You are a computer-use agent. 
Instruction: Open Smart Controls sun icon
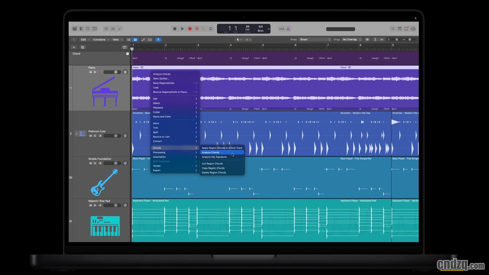point(106,29)
